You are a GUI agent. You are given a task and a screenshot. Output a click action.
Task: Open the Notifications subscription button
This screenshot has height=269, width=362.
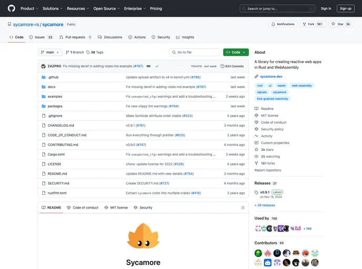[x=283, y=24]
